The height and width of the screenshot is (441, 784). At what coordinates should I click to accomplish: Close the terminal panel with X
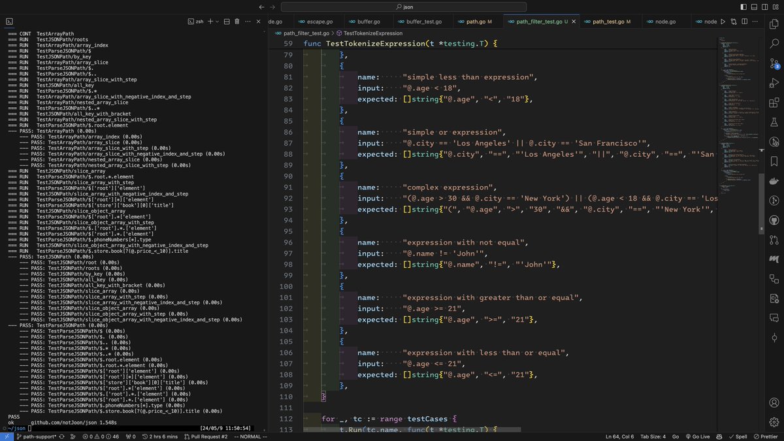pos(260,22)
